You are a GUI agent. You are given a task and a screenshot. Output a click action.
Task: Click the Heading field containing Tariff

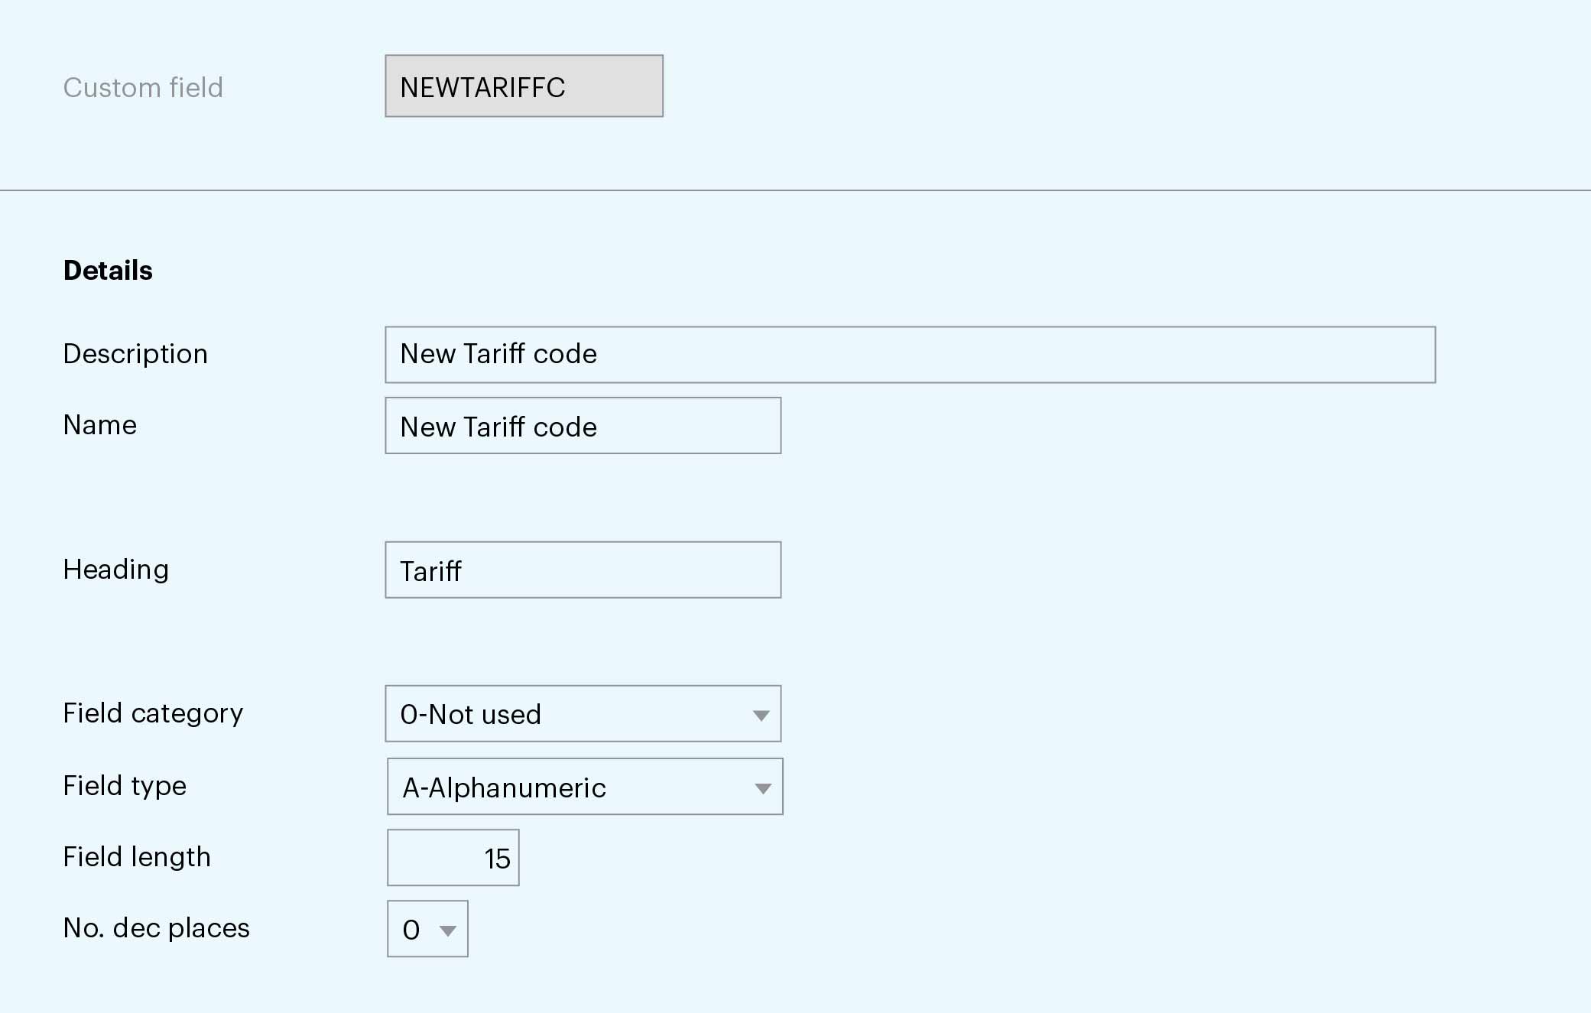pos(583,570)
